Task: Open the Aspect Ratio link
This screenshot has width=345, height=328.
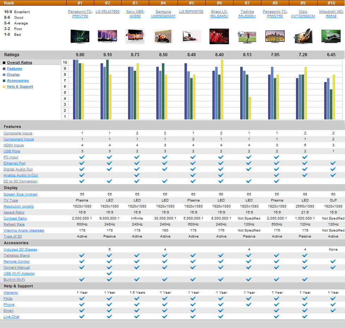Action: (14, 212)
